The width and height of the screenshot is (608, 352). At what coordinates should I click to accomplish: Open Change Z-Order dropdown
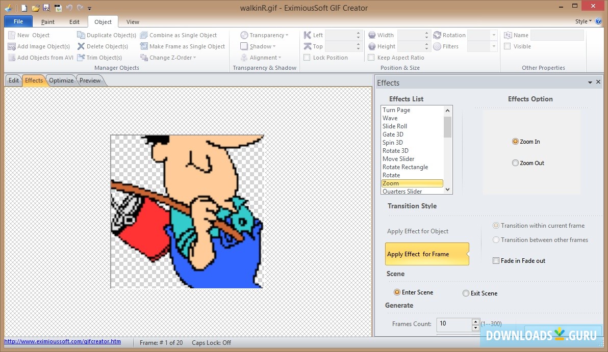168,58
